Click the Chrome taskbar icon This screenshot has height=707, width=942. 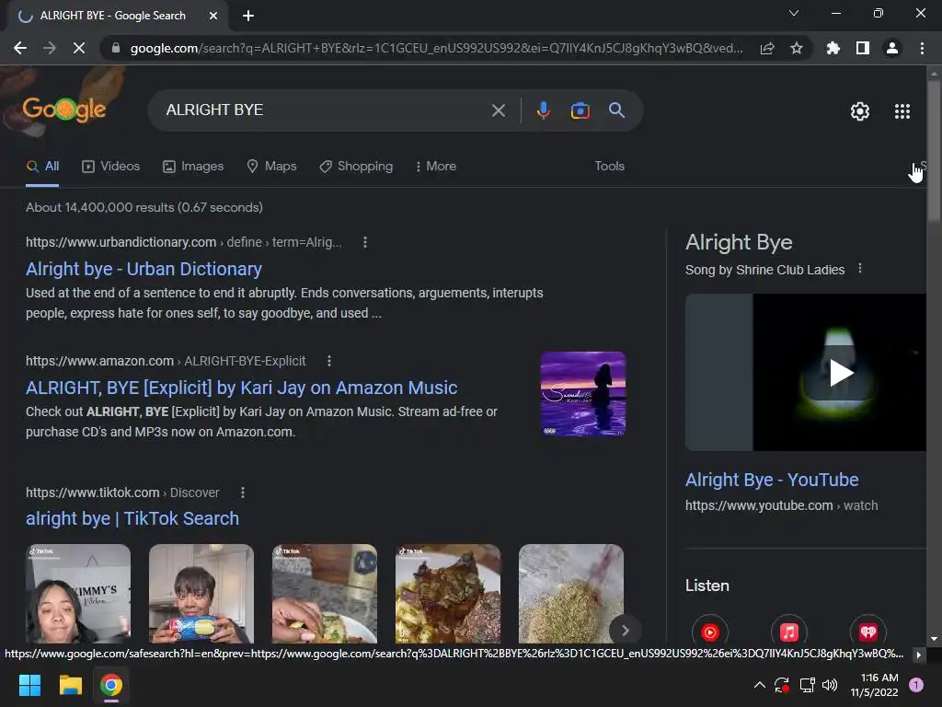point(111,685)
